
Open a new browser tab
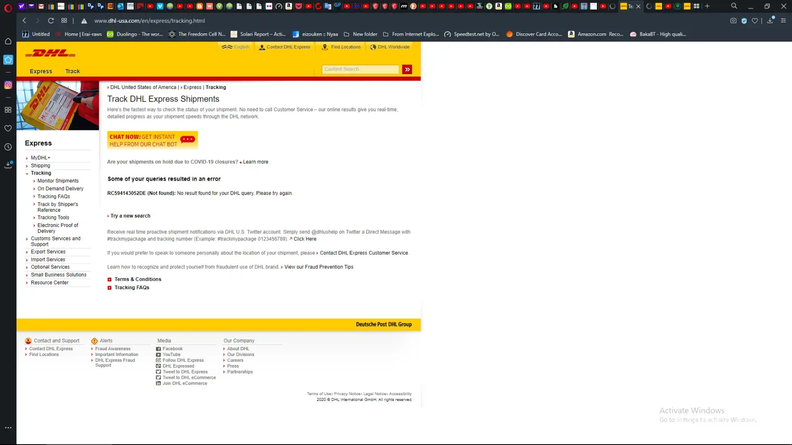tap(707, 6)
